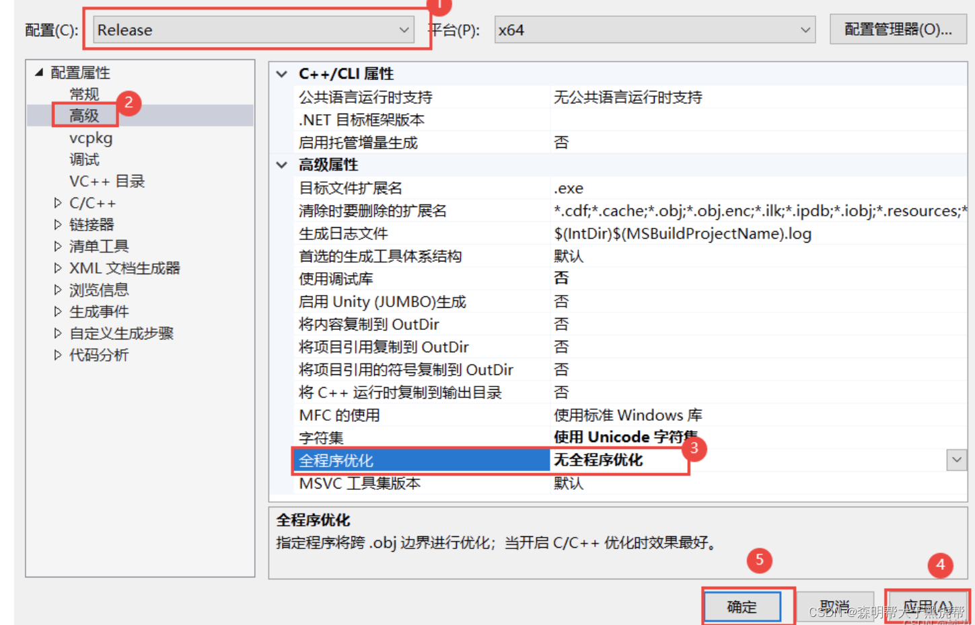The width and height of the screenshot is (975, 625).
Task: Select 高级 in property tree
Action: point(84,116)
